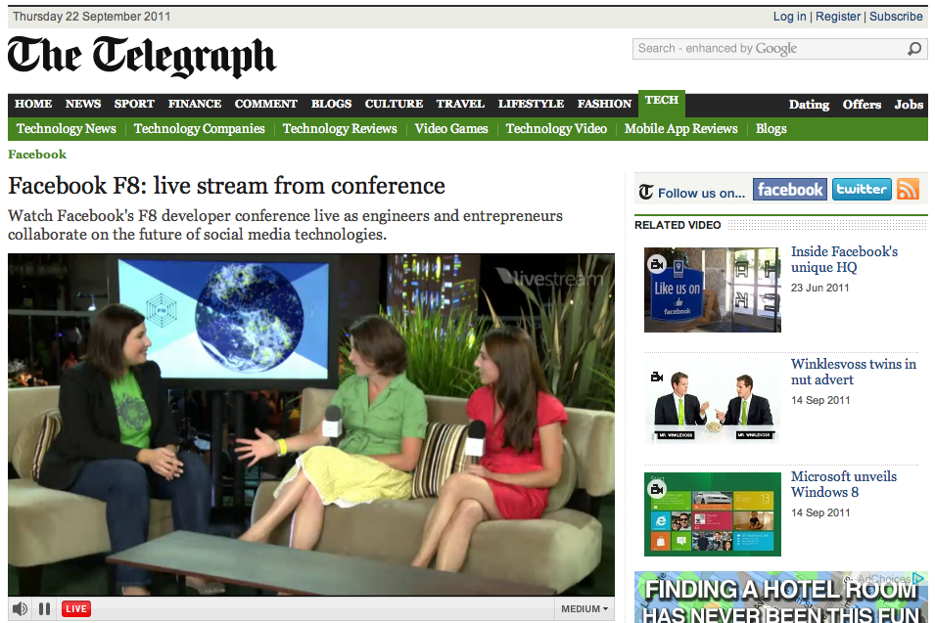Open the FINANCE section

coord(195,104)
